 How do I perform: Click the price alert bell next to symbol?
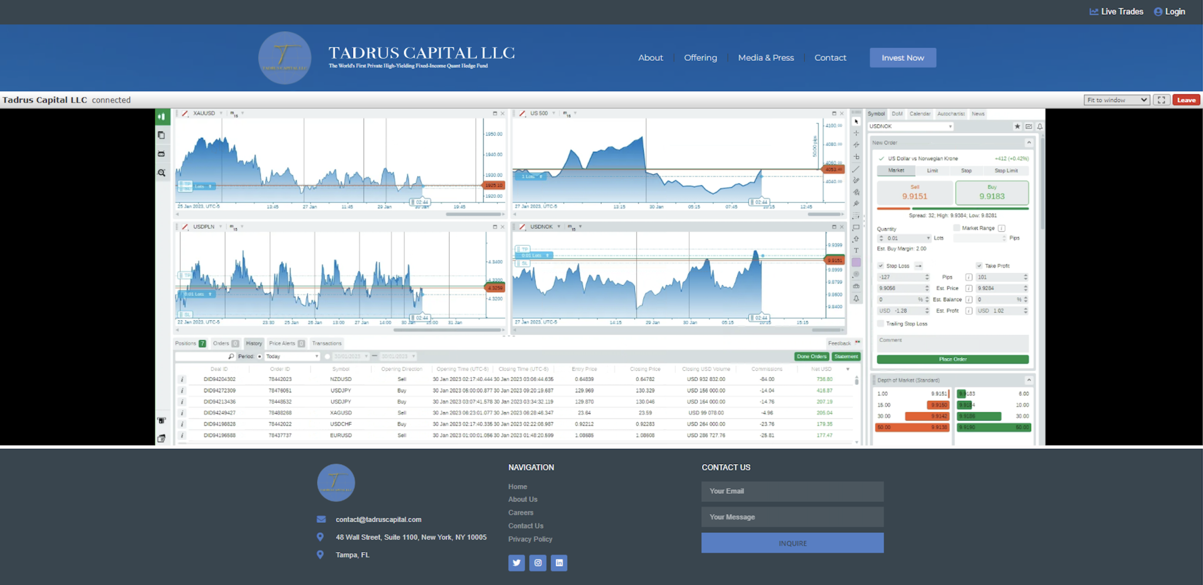[x=1040, y=126]
